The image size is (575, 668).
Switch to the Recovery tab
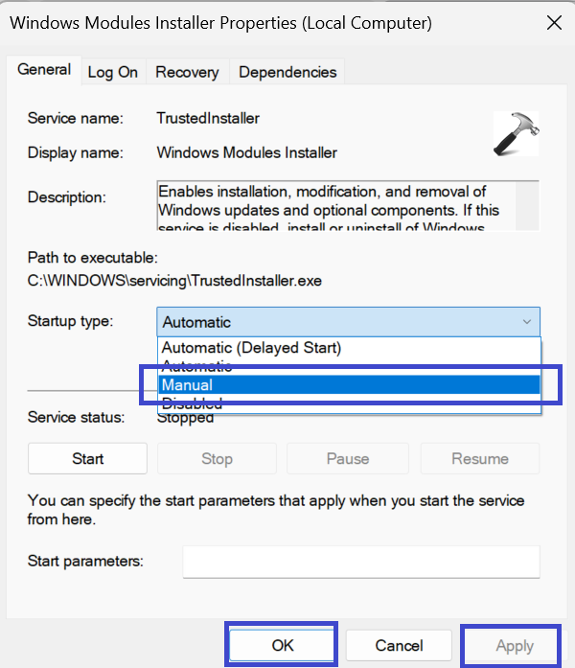(187, 72)
